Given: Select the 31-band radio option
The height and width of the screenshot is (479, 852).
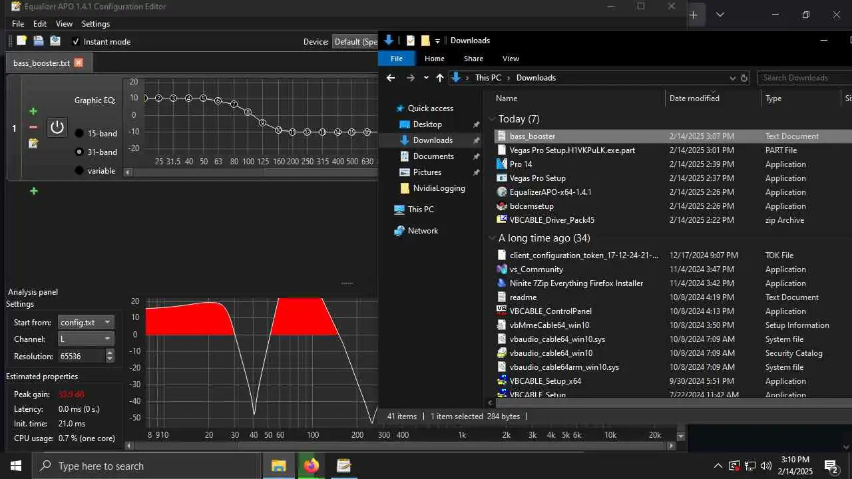Looking at the screenshot, I should coord(79,152).
